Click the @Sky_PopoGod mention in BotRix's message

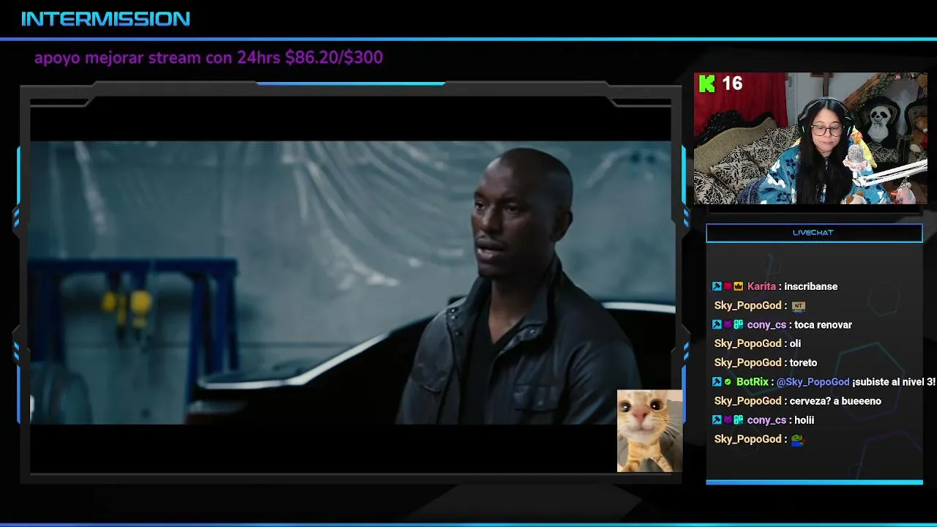click(813, 381)
